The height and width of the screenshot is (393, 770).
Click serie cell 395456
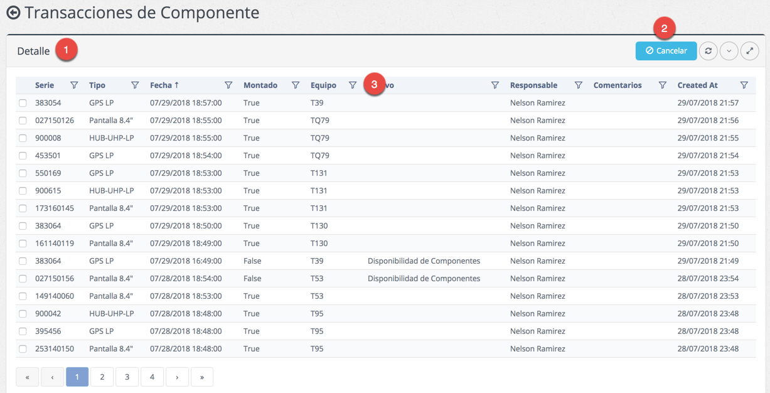pos(48,331)
